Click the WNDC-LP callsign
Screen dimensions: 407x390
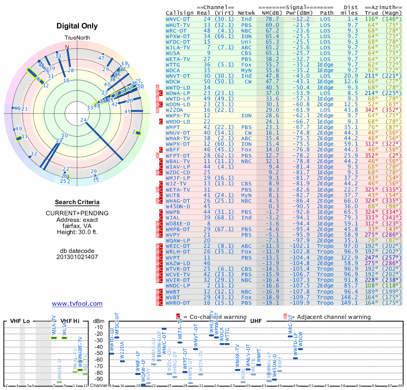178,286
